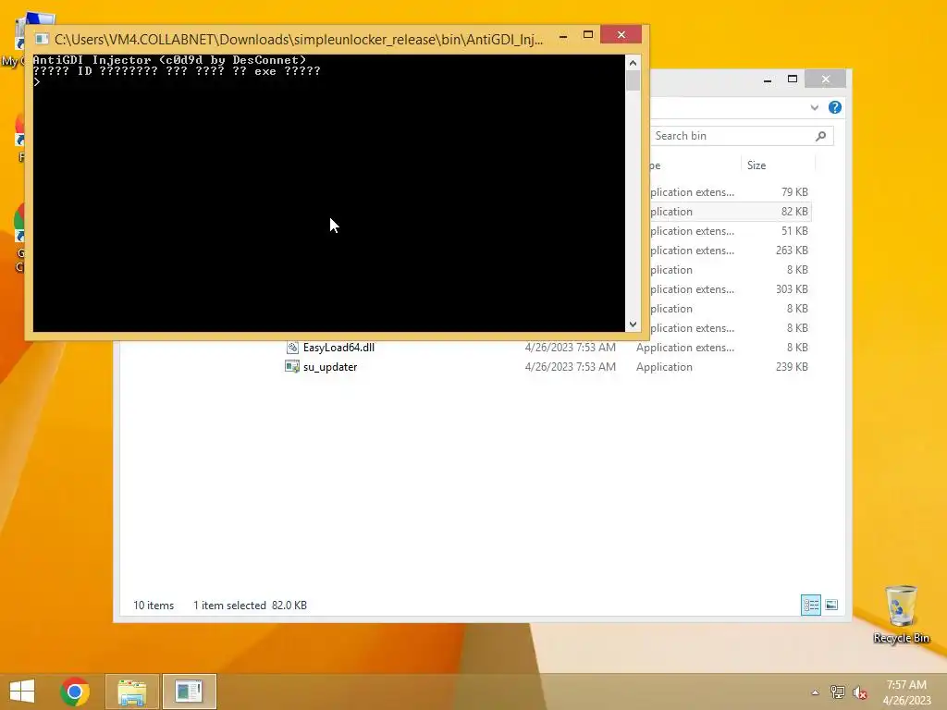Open File Explorer taskbar icon
The height and width of the screenshot is (710, 947).
click(131, 692)
